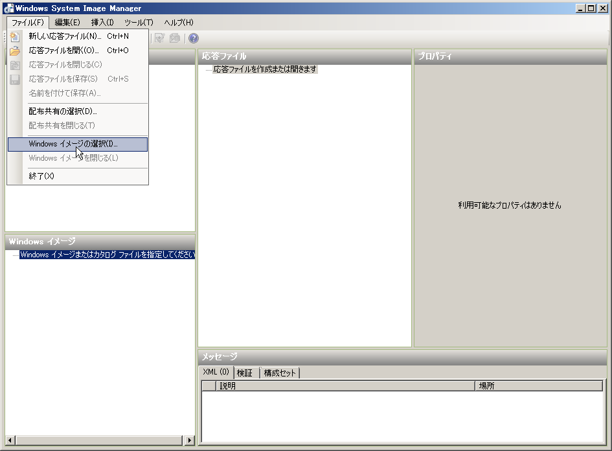Switch to the 検証 tab

point(245,373)
